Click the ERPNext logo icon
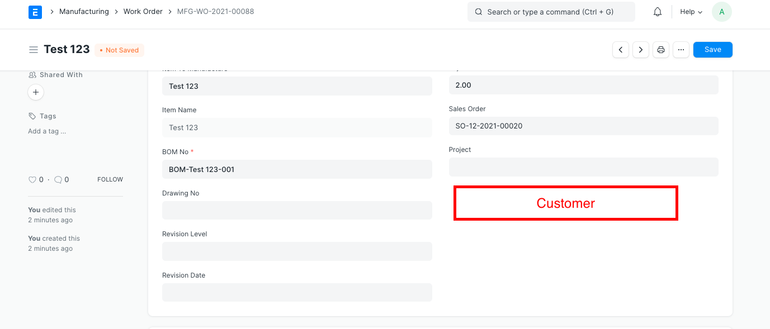This screenshot has height=329, width=770. [x=35, y=11]
